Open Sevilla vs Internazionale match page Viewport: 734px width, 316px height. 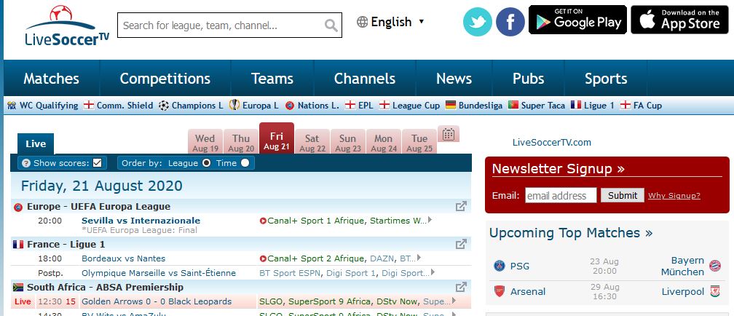click(x=141, y=221)
